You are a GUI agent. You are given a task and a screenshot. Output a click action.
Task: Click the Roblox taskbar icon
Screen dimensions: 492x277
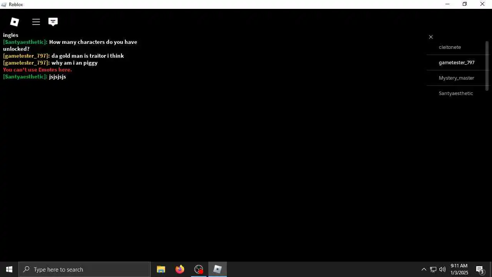[x=218, y=269]
